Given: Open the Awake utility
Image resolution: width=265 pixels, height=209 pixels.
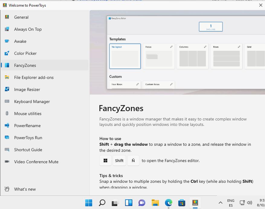Looking at the screenshot, I should tap(21, 41).
